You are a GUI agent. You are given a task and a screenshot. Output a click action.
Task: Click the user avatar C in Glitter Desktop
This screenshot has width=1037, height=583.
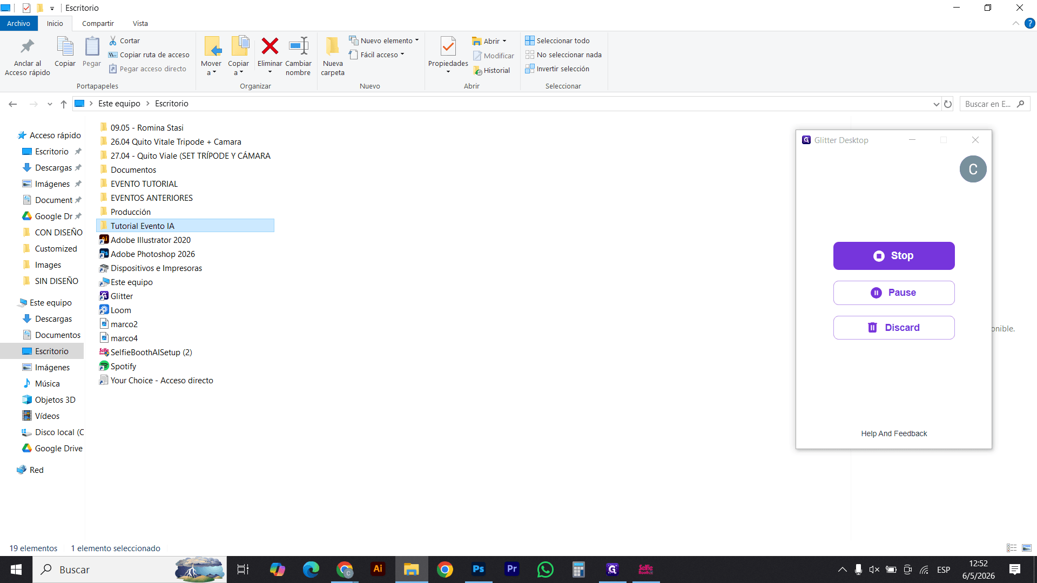point(973,169)
